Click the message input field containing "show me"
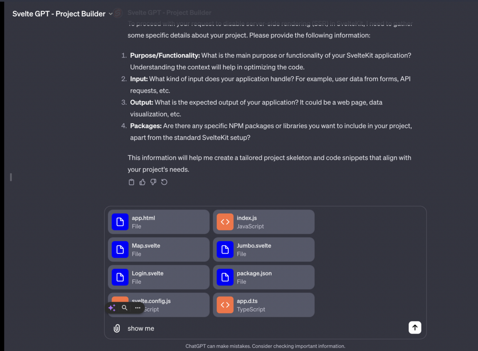 coord(262,328)
